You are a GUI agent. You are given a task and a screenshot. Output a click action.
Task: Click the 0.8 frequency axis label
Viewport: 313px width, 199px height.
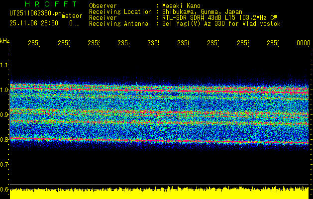tap(4, 139)
